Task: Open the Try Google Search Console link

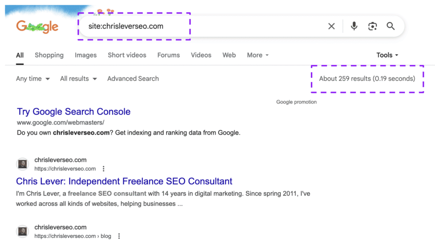Action: (x=73, y=112)
